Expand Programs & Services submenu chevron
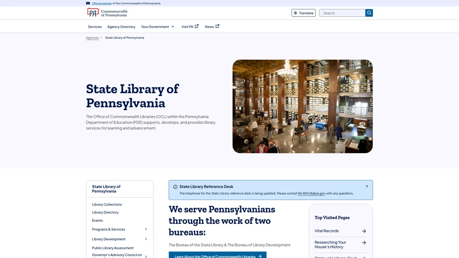This screenshot has width=459, height=258. (x=146, y=229)
